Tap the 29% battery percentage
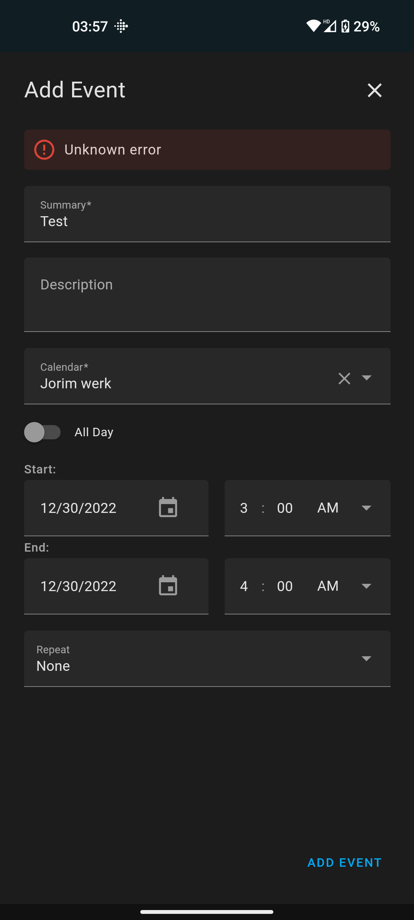This screenshot has width=414, height=920. point(366,26)
